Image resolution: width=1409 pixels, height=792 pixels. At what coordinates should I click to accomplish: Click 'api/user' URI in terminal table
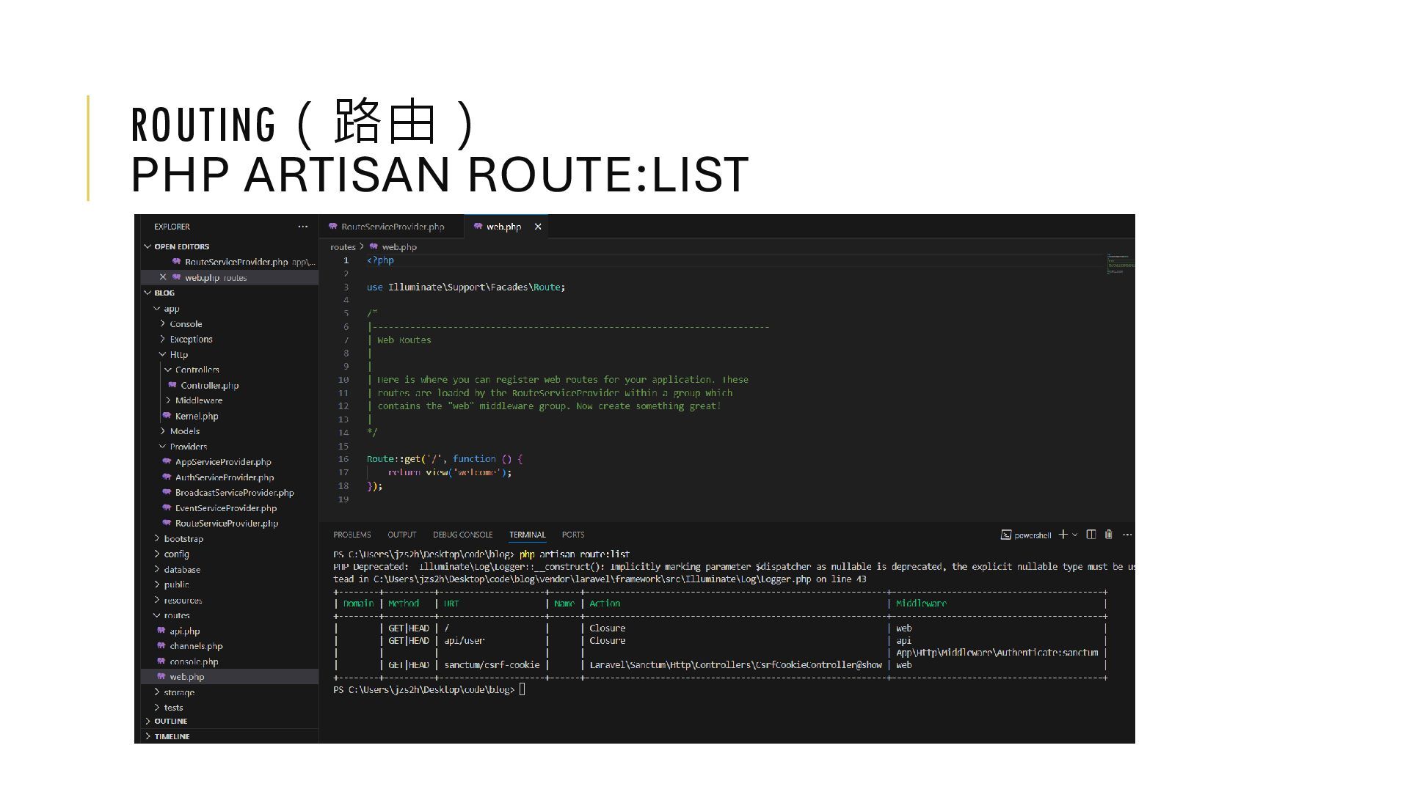point(465,641)
